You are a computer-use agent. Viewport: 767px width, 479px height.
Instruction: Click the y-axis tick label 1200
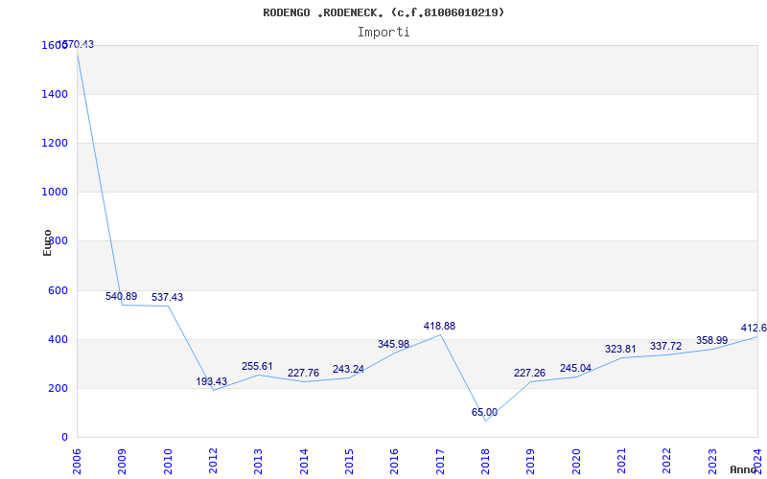coord(55,143)
